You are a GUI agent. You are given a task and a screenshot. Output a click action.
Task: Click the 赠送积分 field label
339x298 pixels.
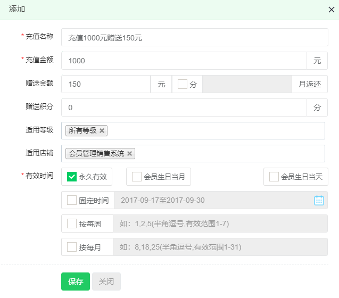(x=39, y=106)
